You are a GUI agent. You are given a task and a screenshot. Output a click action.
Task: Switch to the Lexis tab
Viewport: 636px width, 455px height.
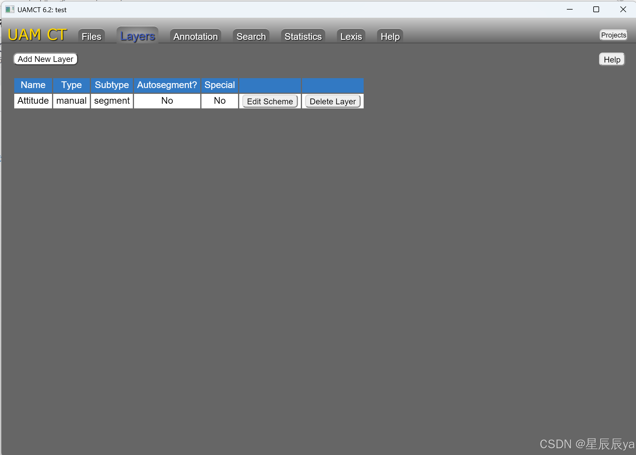[351, 36]
